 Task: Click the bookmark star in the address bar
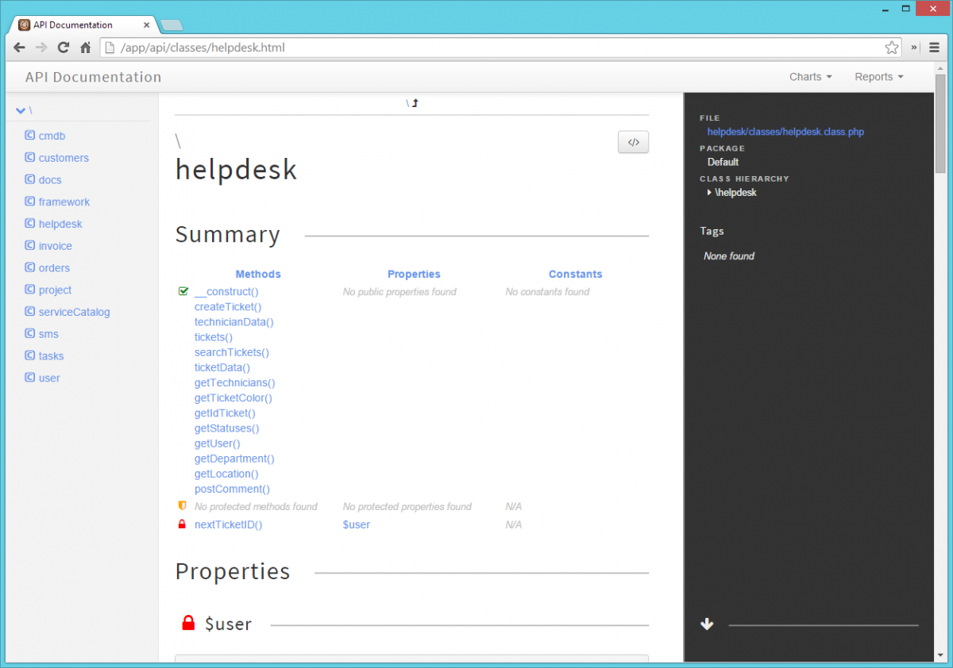[891, 48]
